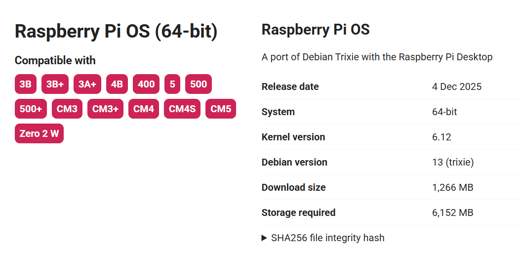
Task: Select the Zero 2 W badge
Action: tap(39, 133)
